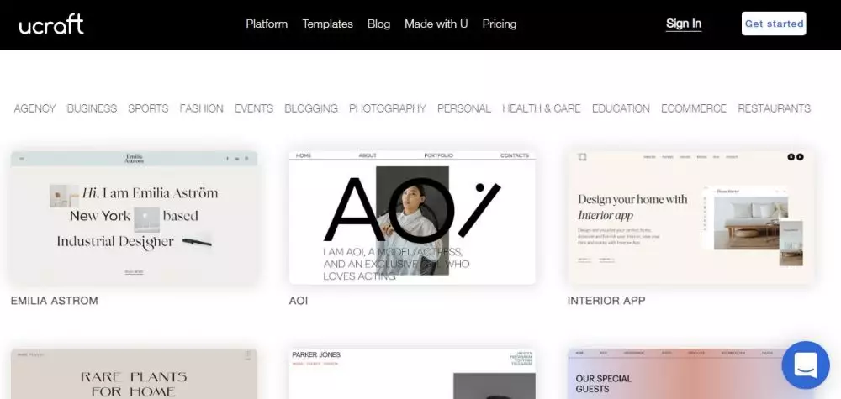Open the Blog page

pyautogui.click(x=378, y=24)
